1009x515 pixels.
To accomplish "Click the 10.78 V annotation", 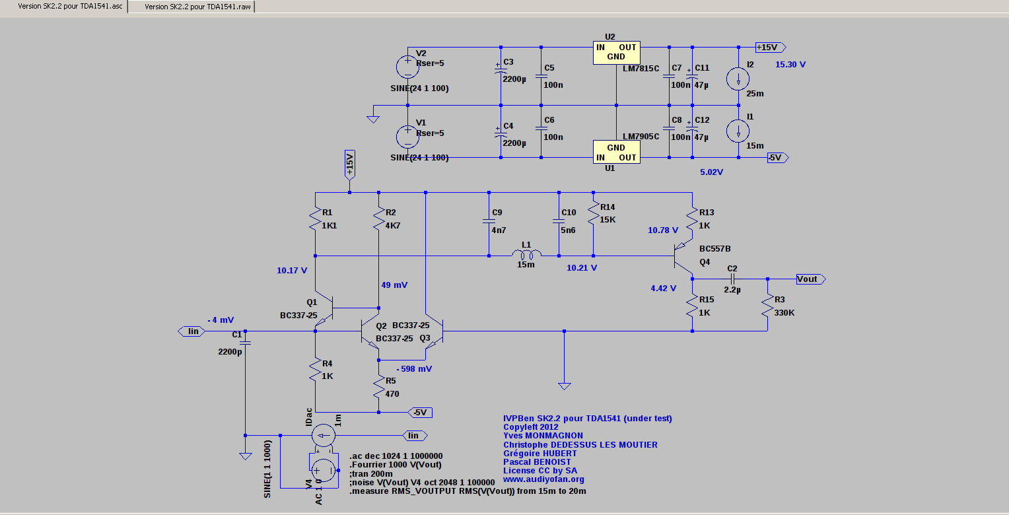I will [663, 230].
